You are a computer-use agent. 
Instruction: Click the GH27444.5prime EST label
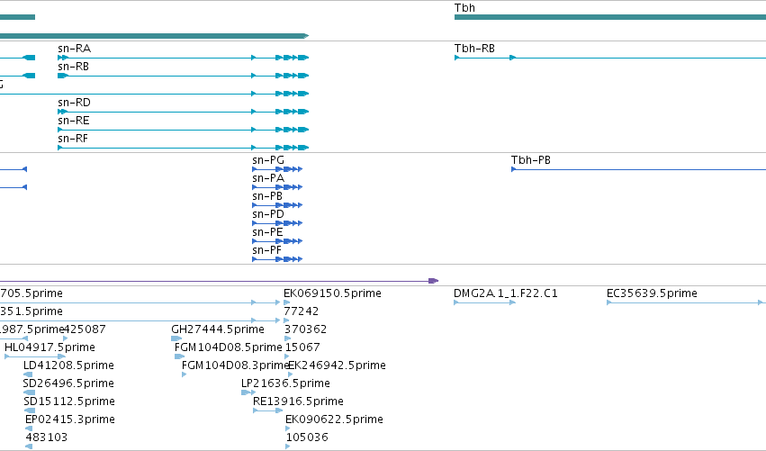pyautogui.click(x=218, y=329)
